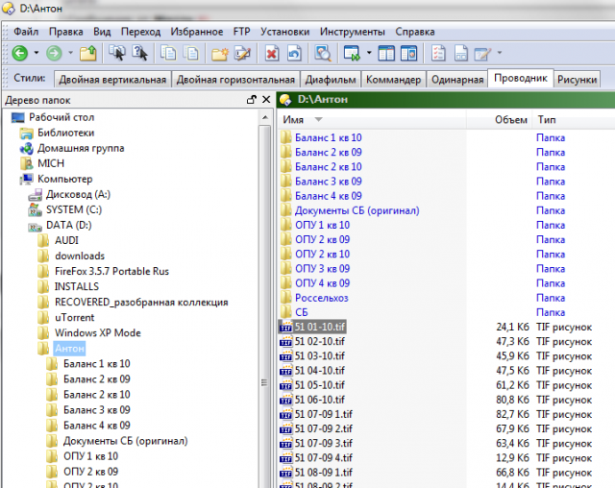Image resolution: width=615 pixels, height=488 pixels.
Task: Click the Forward navigation arrow
Action: pos(54,53)
